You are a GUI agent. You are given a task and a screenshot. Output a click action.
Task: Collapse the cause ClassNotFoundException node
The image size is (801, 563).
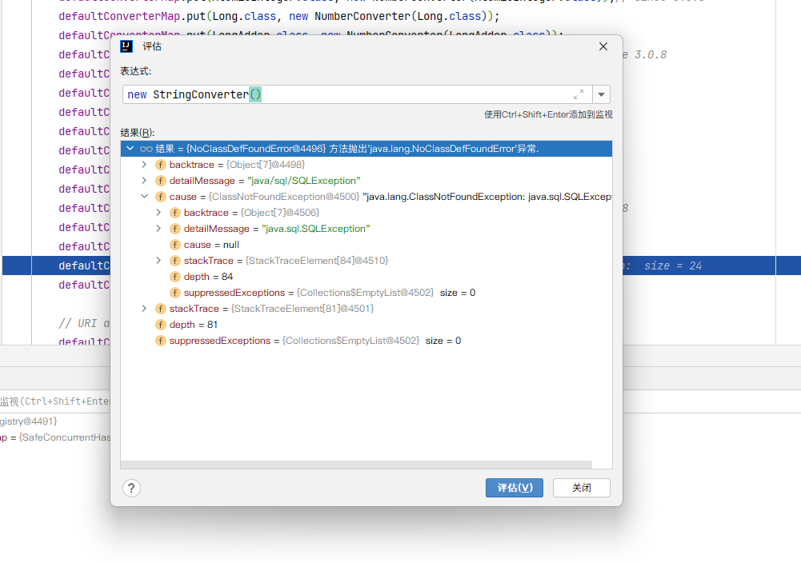click(145, 196)
